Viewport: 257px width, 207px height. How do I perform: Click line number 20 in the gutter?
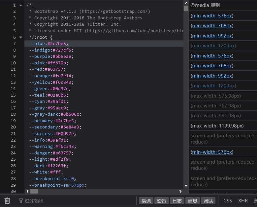(13, 127)
